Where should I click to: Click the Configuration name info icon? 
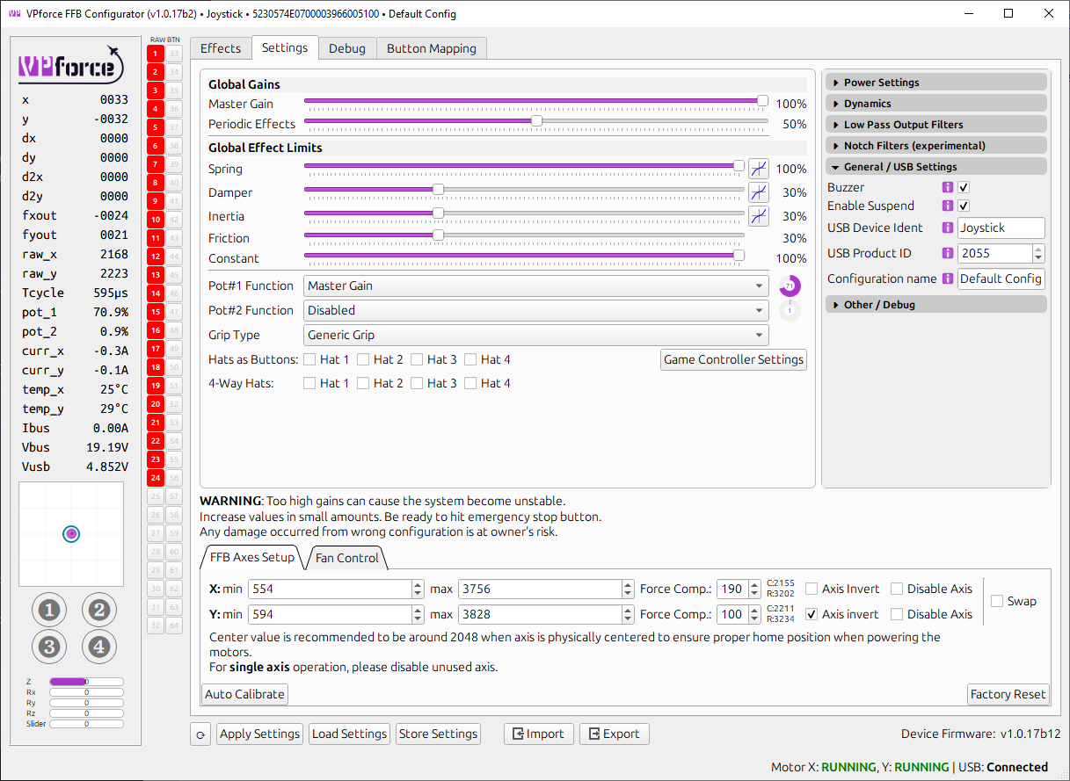[948, 278]
